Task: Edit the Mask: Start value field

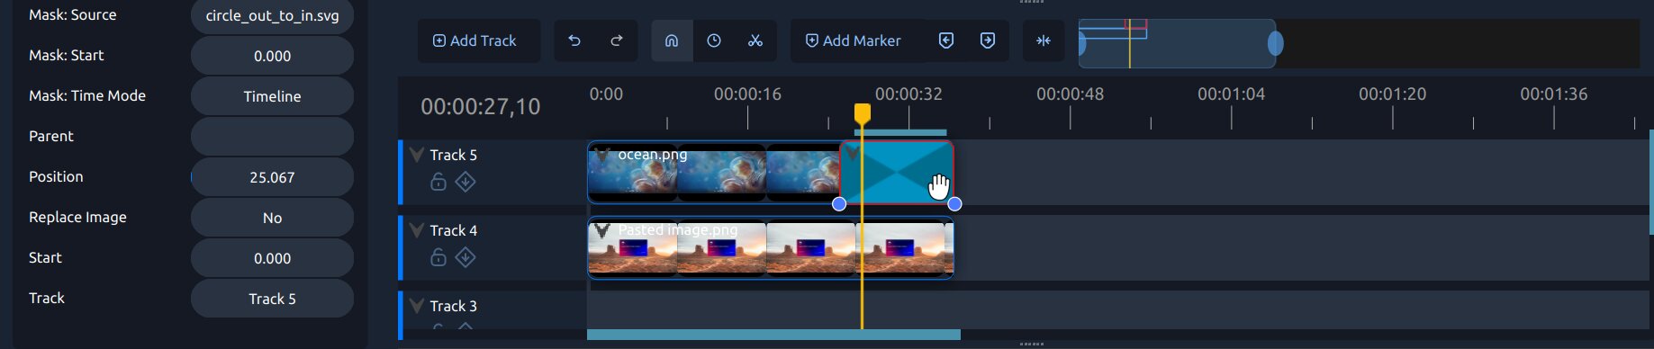Action: point(272,56)
